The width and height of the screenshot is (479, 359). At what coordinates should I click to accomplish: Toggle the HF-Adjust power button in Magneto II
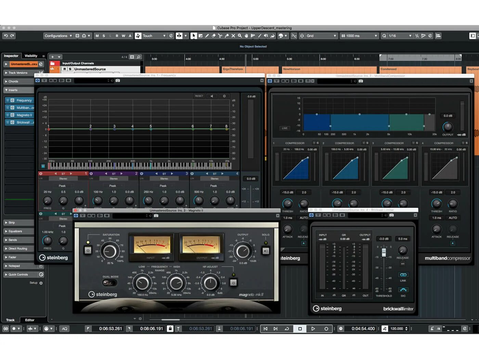(233, 283)
